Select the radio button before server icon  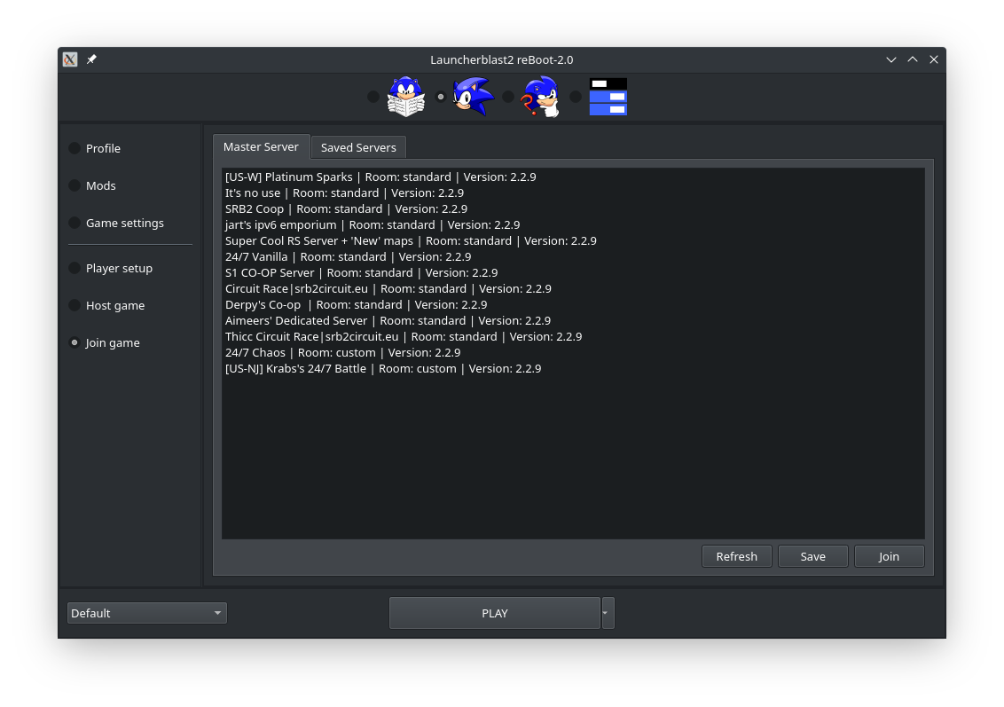coord(576,97)
